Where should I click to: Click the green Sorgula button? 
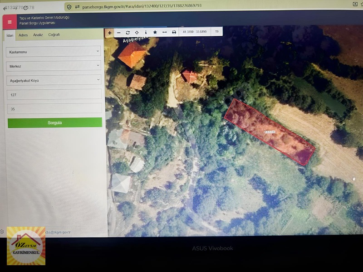[x=55, y=122]
